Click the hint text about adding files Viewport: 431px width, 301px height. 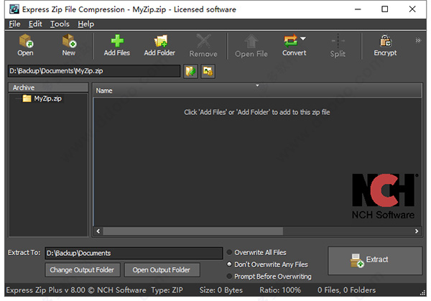[257, 112]
